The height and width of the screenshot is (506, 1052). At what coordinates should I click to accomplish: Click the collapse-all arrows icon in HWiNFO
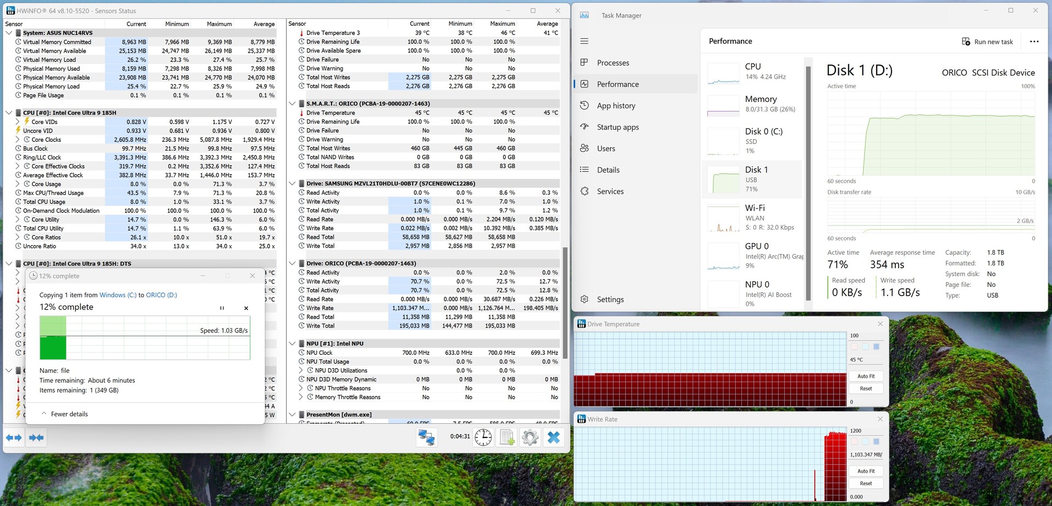pyautogui.click(x=36, y=438)
